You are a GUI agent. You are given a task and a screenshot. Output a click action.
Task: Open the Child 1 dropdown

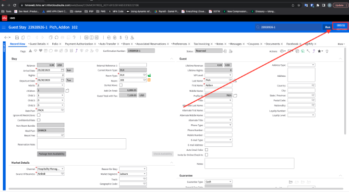(62, 95)
